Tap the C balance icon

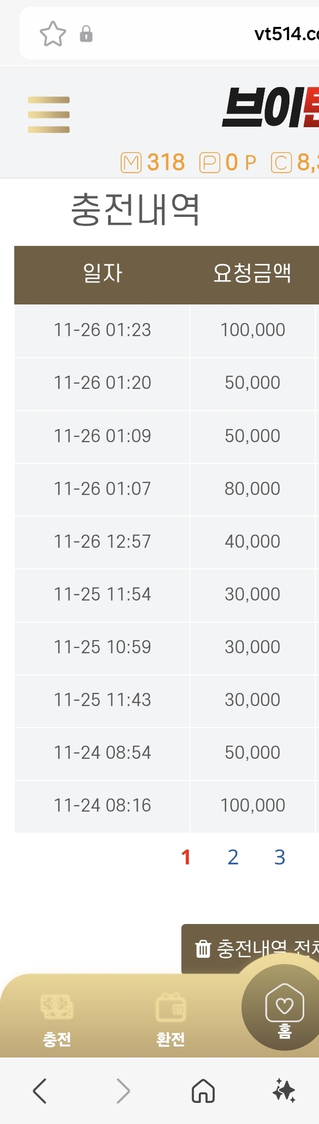(281, 163)
